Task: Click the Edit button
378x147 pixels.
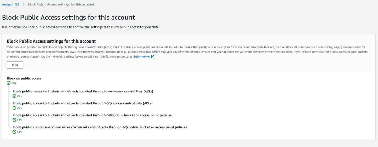Action: 15,65
